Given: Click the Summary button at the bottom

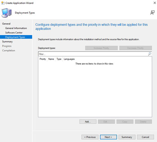Looking at the screenshot, I should coord(127,137).
